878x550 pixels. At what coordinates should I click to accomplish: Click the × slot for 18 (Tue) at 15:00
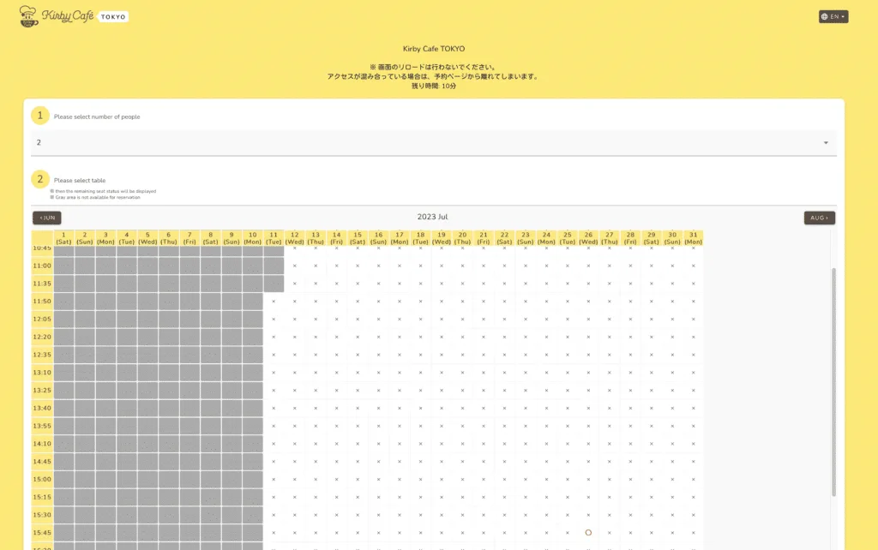click(x=420, y=480)
